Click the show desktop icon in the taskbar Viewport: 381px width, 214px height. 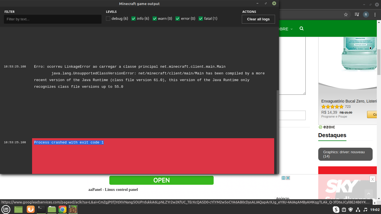click(18, 210)
